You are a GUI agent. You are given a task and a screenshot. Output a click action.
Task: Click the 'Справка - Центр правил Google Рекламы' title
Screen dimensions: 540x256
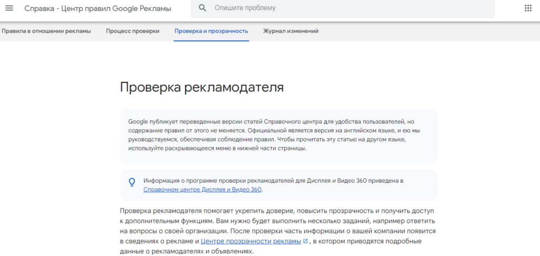pos(98,8)
